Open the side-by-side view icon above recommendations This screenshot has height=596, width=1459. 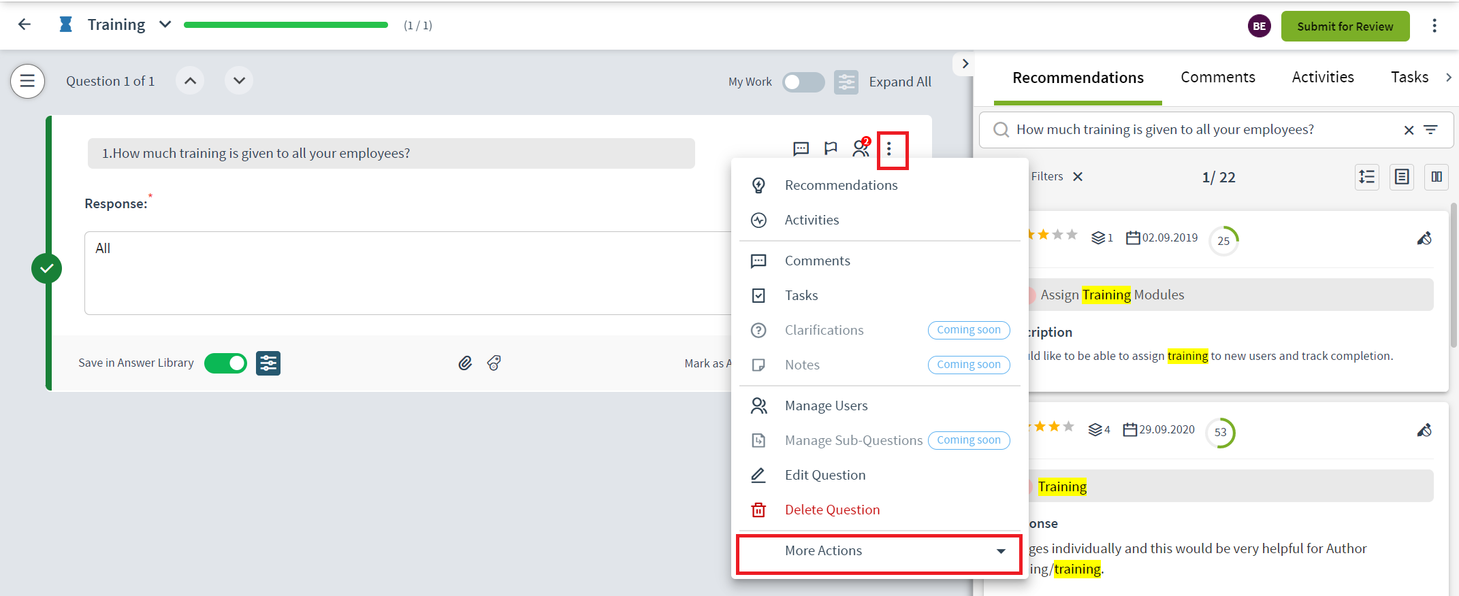pos(1437,177)
